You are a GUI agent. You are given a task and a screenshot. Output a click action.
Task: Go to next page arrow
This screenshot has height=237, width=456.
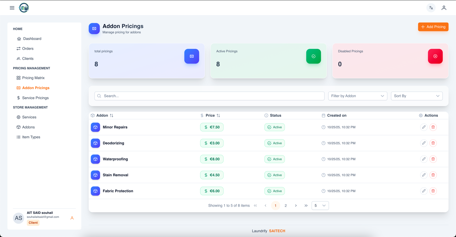coord(296,206)
